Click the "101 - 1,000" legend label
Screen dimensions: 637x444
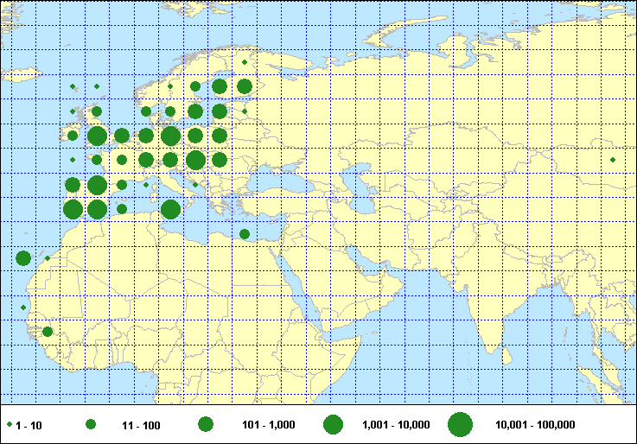tap(269, 425)
